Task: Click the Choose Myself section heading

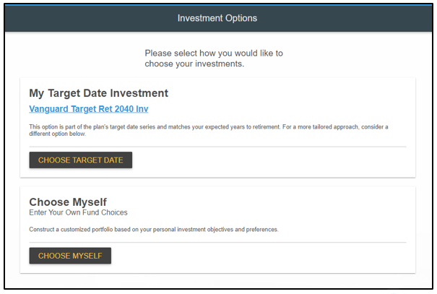Action: (68, 202)
